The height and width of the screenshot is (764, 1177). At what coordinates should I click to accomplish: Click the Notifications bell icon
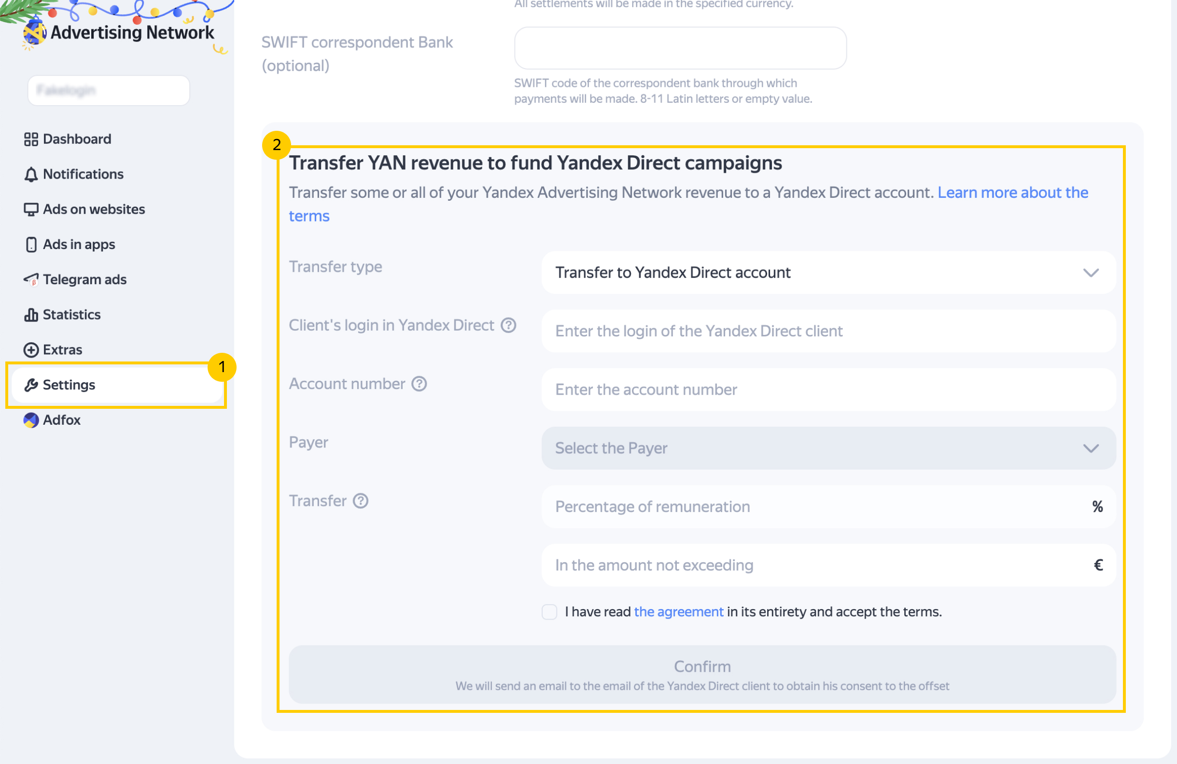[31, 175]
